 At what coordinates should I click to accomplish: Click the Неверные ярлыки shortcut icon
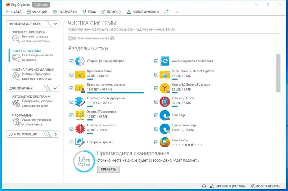click(x=80, y=142)
